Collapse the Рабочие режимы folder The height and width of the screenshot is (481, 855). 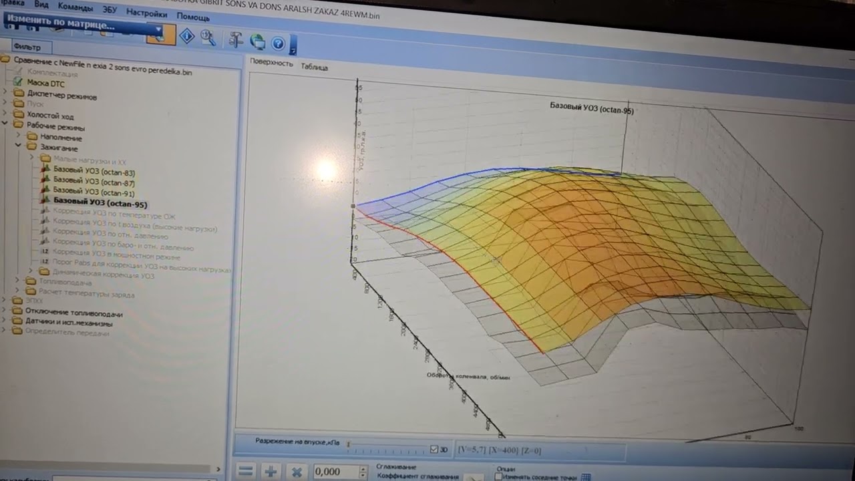(x=5, y=124)
